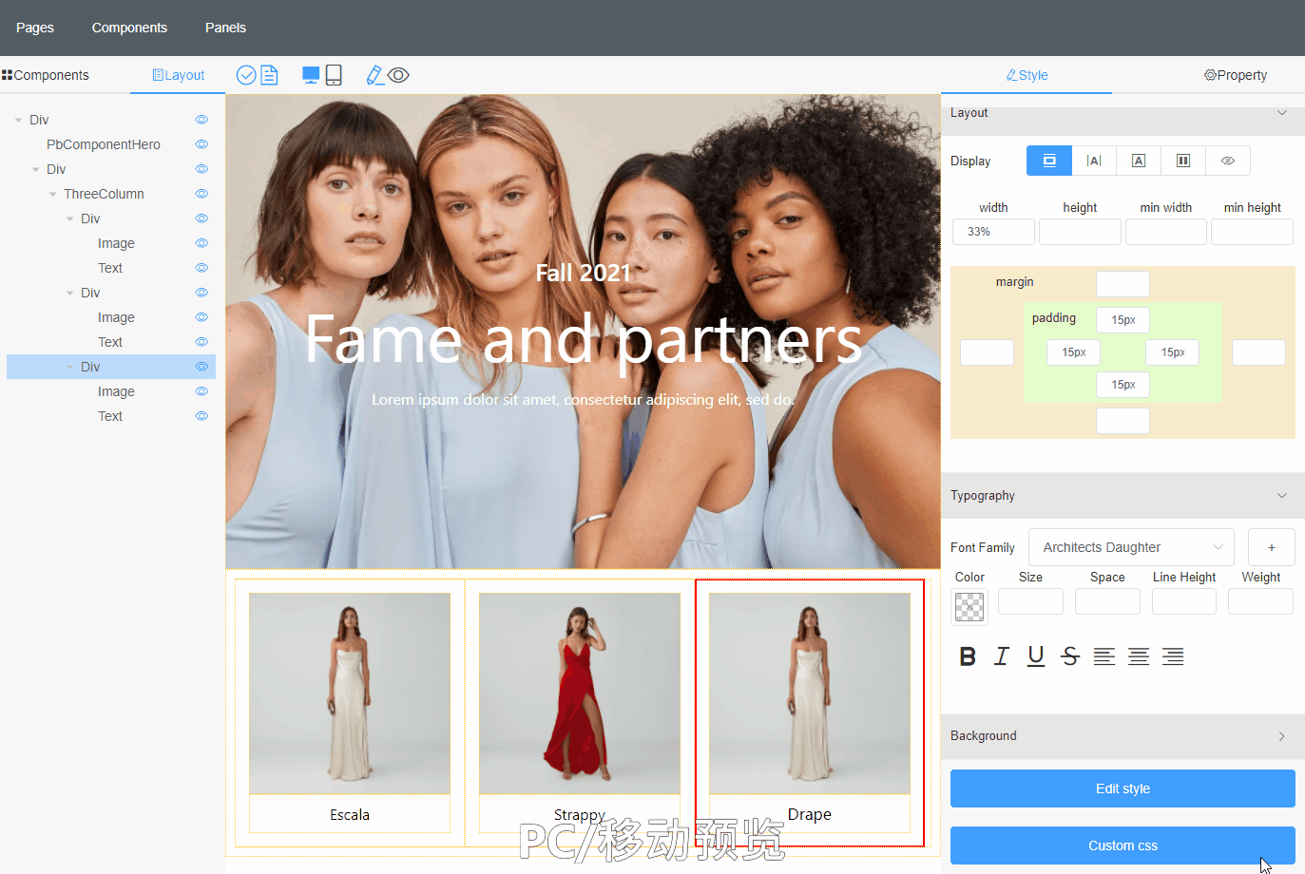Image resolution: width=1305 pixels, height=874 pixels.
Task: Expand the Background section chevron
Action: point(1281,736)
